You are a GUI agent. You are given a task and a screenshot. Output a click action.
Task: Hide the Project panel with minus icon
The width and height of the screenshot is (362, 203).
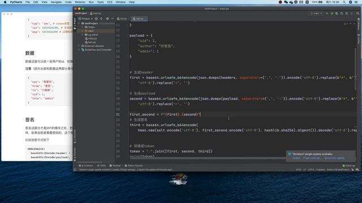click(x=112, y=19)
